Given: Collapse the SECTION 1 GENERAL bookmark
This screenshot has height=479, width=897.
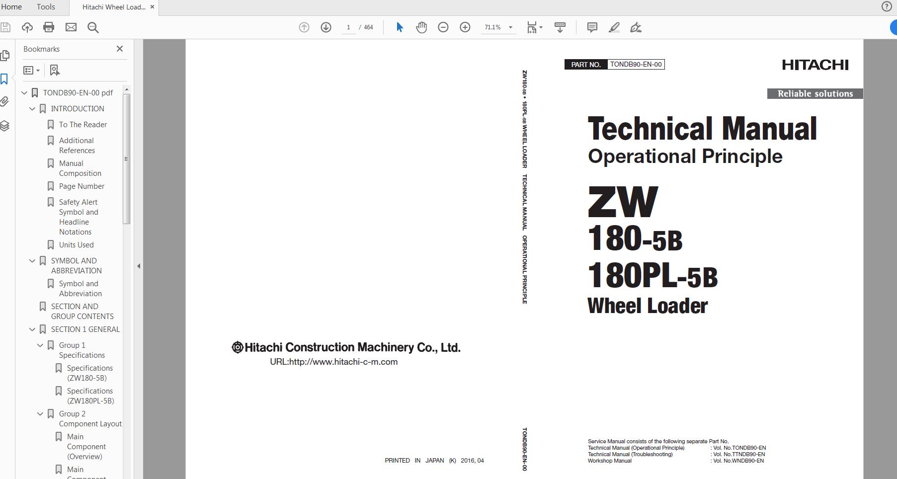Looking at the screenshot, I should click(x=32, y=329).
